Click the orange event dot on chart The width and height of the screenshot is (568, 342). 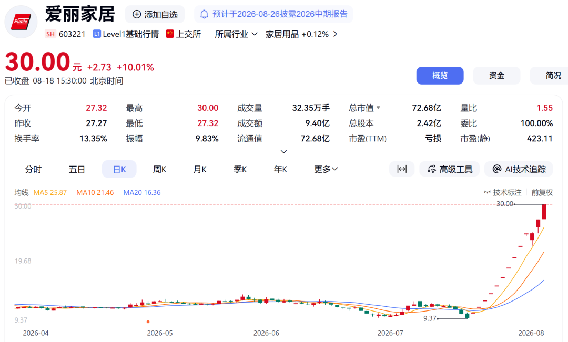coord(148,322)
